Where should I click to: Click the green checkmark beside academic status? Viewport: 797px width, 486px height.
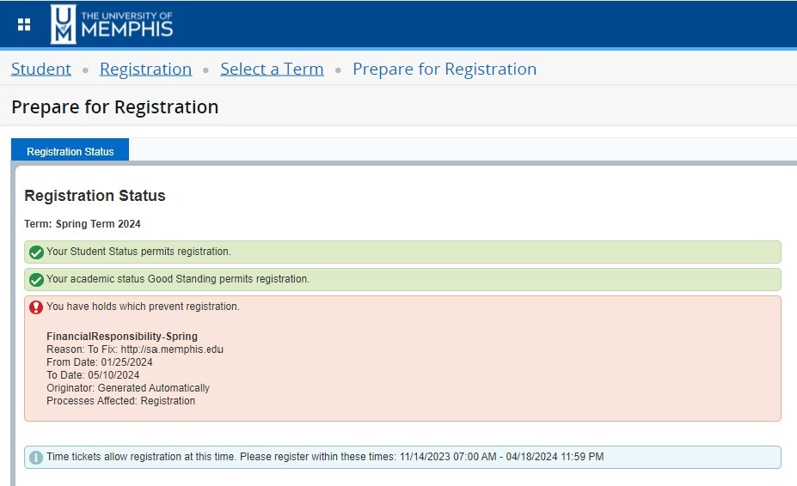pos(36,280)
